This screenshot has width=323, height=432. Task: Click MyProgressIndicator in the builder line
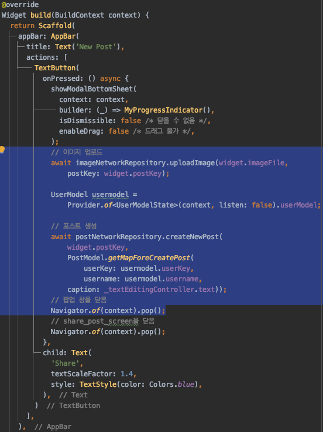[x=163, y=110]
